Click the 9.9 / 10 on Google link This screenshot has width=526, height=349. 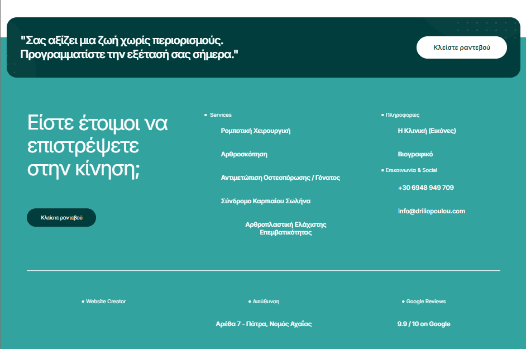(424, 324)
